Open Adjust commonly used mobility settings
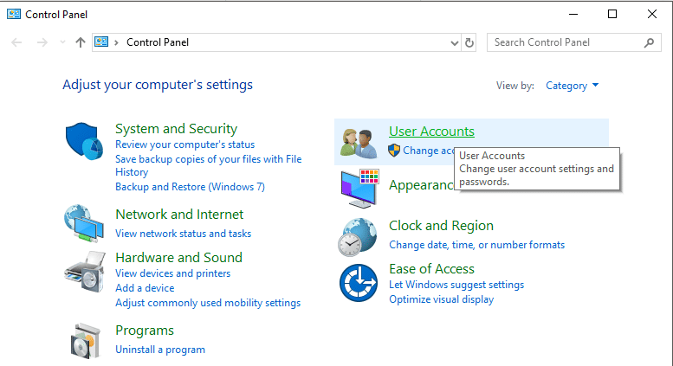673x366 pixels. pyautogui.click(x=208, y=303)
